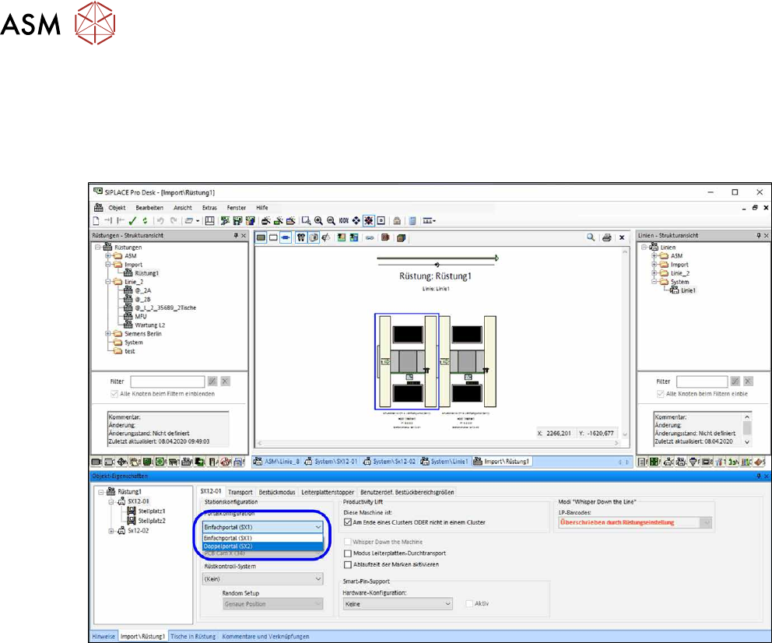772x643 pixels.
Task: Select the Zoom to area tool
Action: pos(306,221)
